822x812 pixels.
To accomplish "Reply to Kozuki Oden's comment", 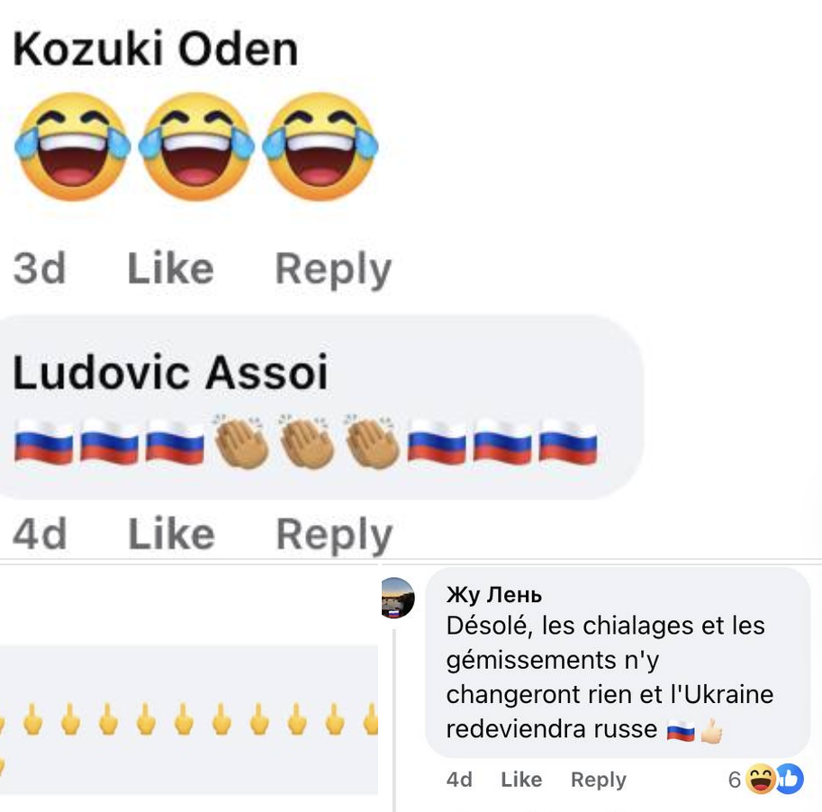I will click(x=333, y=269).
